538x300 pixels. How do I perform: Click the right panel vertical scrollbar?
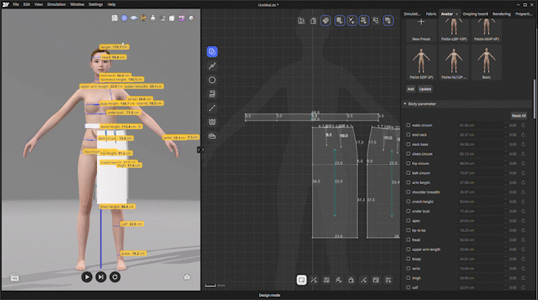tap(534, 99)
